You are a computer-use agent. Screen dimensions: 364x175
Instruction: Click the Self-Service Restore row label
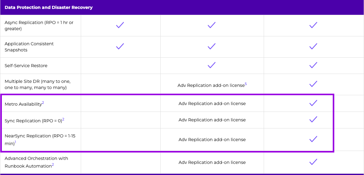(x=26, y=66)
